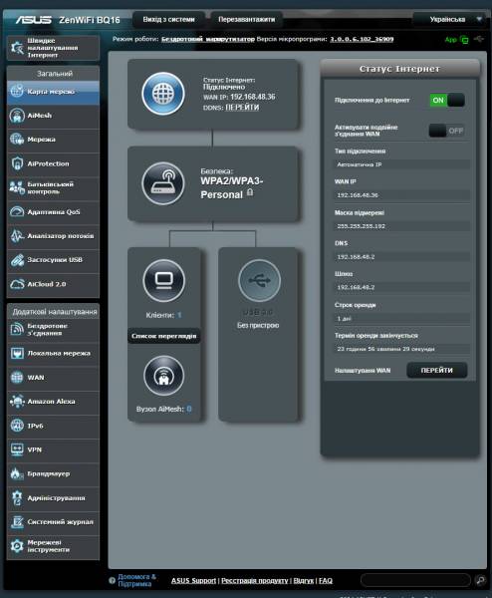Open the Українська language dropdown
This screenshot has width=492, height=598.
tap(449, 19)
